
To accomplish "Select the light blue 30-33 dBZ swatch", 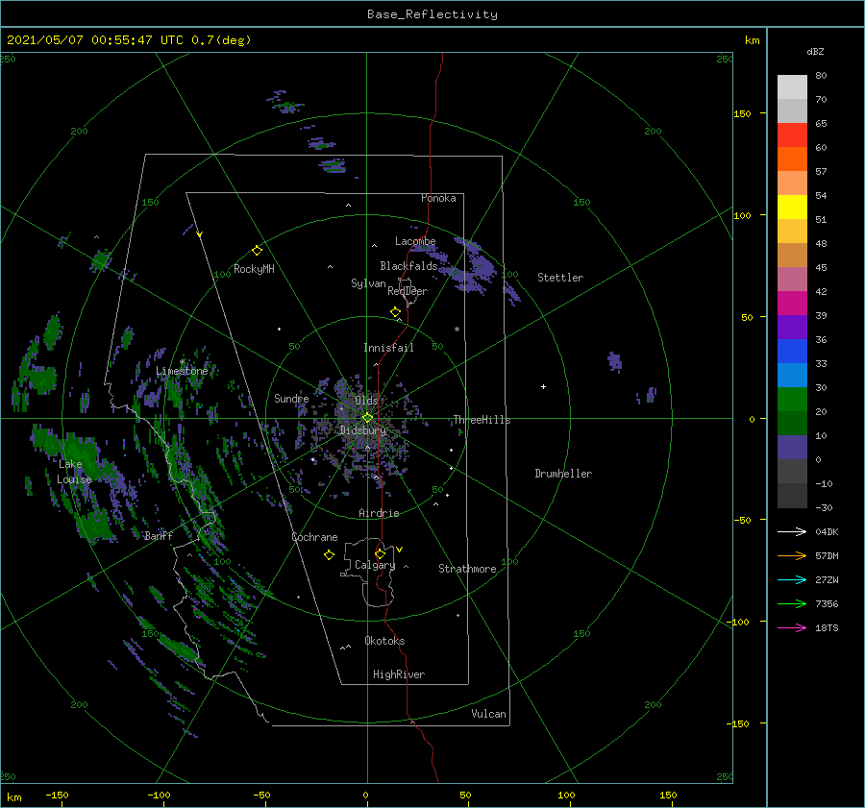I will (x=792, y=376).
